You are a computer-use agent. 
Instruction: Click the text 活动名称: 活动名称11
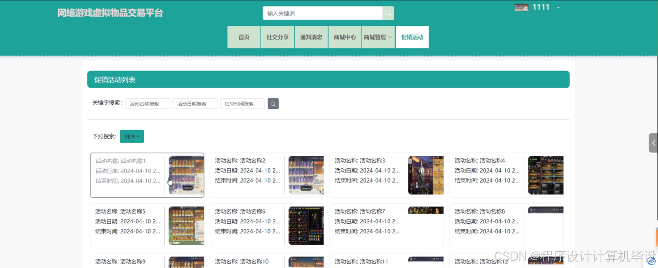click(x=362, y=262)
